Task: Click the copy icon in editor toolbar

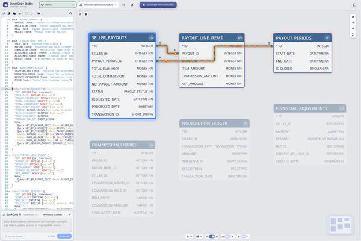Action: point(9,14)
